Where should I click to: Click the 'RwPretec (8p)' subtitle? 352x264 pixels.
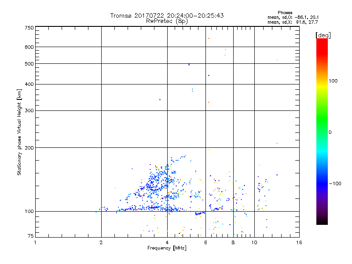pyautogui.click(x=167, y=21)
